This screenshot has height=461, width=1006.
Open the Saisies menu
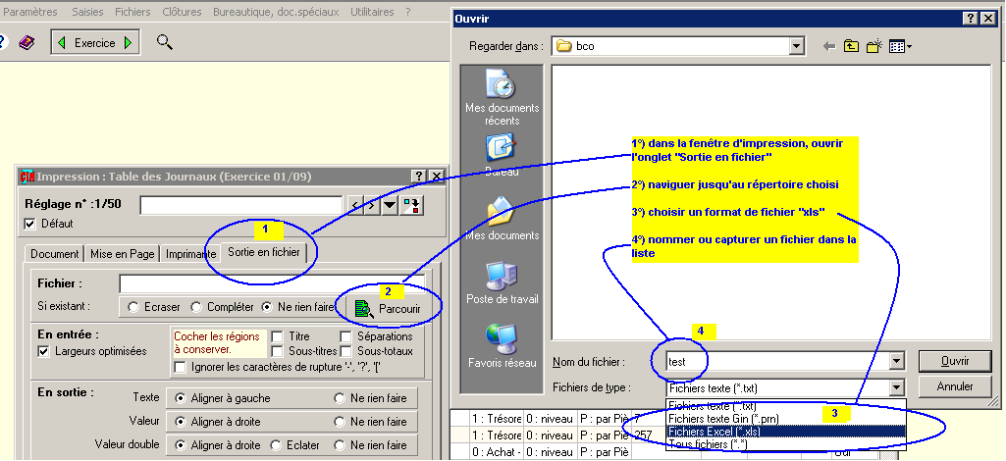click(x=87, y=12)
